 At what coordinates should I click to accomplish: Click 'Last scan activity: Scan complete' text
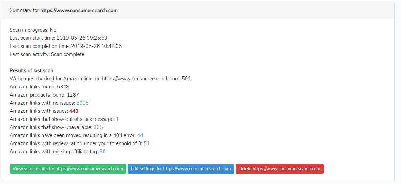[x=47, y=54]
